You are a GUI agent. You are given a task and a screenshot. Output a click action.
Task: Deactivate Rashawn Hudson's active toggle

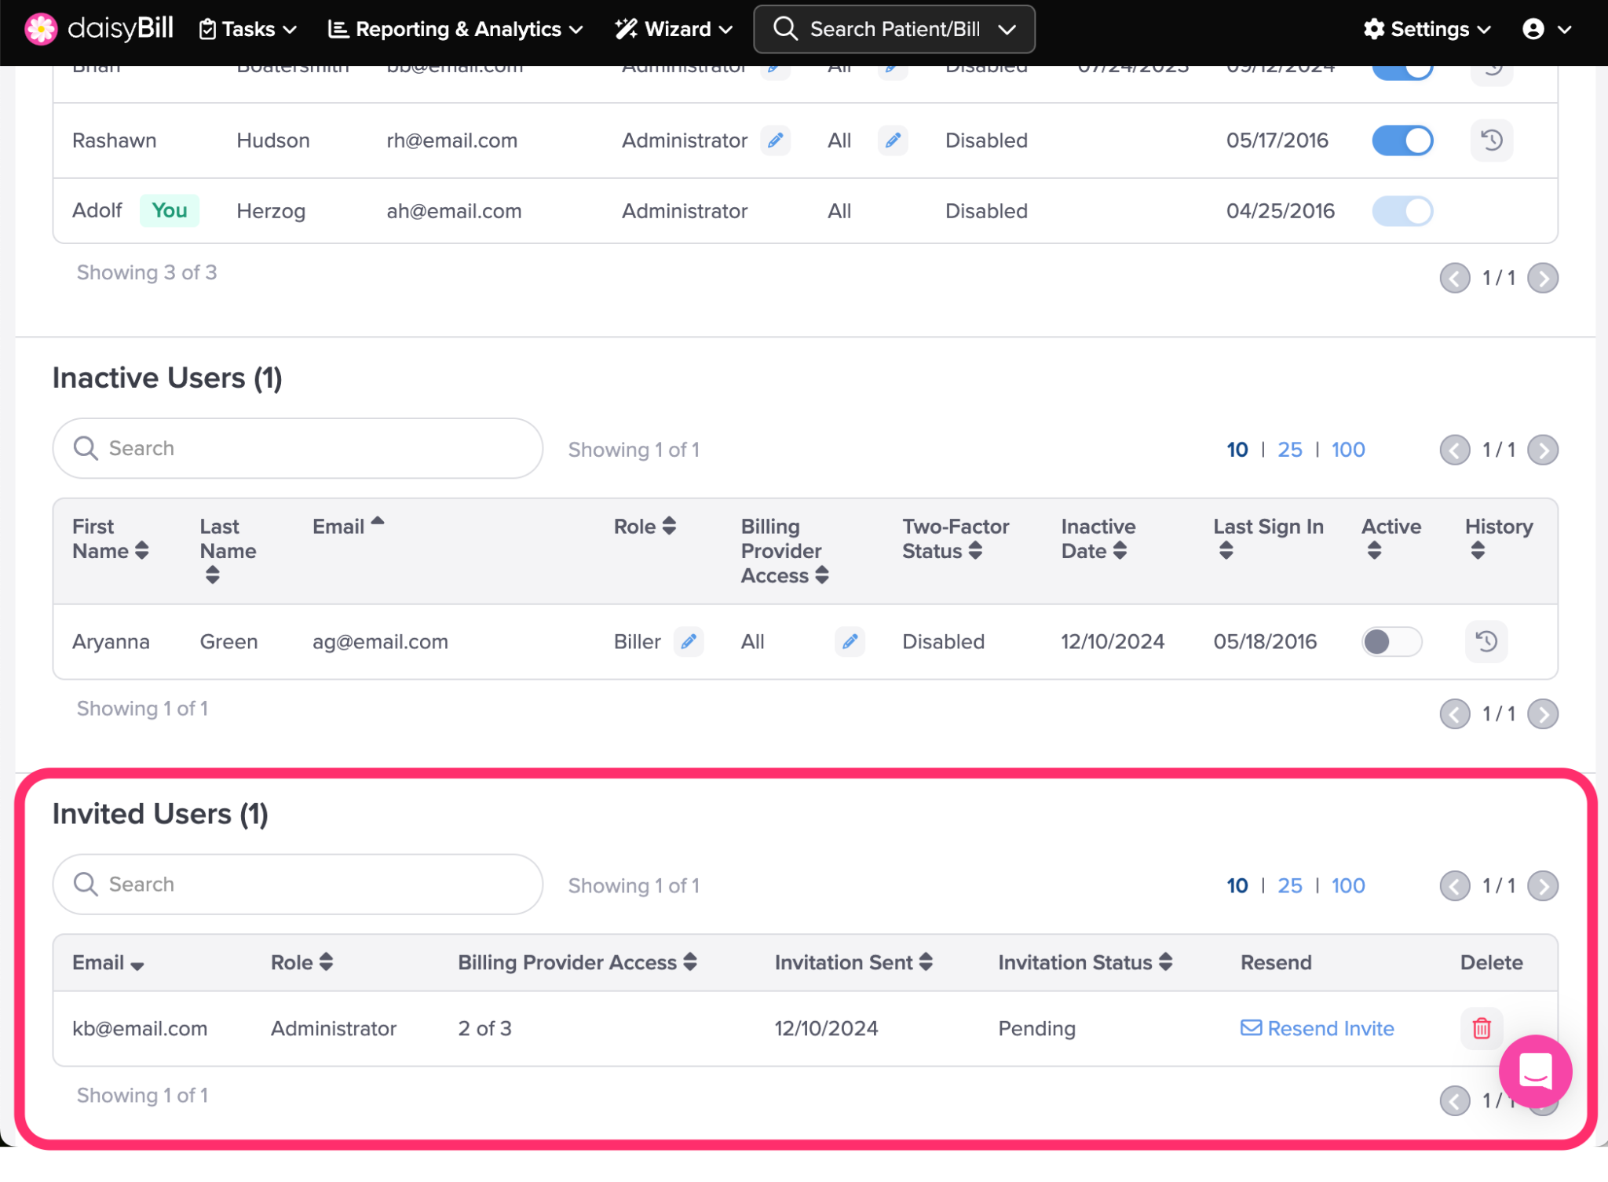pyautogui.click(x=1402, y=140)
